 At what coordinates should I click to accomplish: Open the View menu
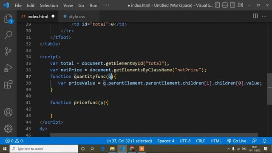(68, 6)
